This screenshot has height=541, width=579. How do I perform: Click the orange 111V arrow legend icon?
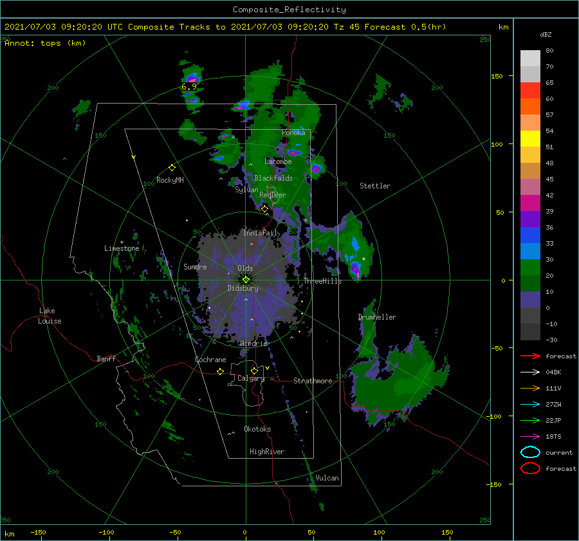coord(530,388)
